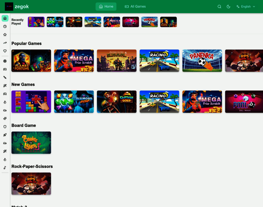Click the car icon below the rocket icon
263x207 pixels.
coord(5,143)
